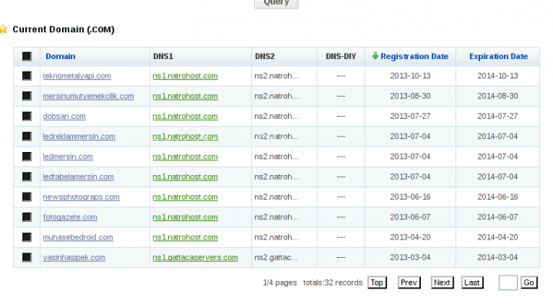Click the DNS-DIY column header
Screen dimensions: 553x304
(x=341, y=56)
